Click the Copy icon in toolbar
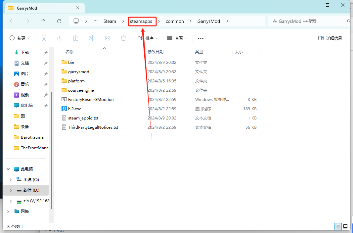 tap(60, 38)
